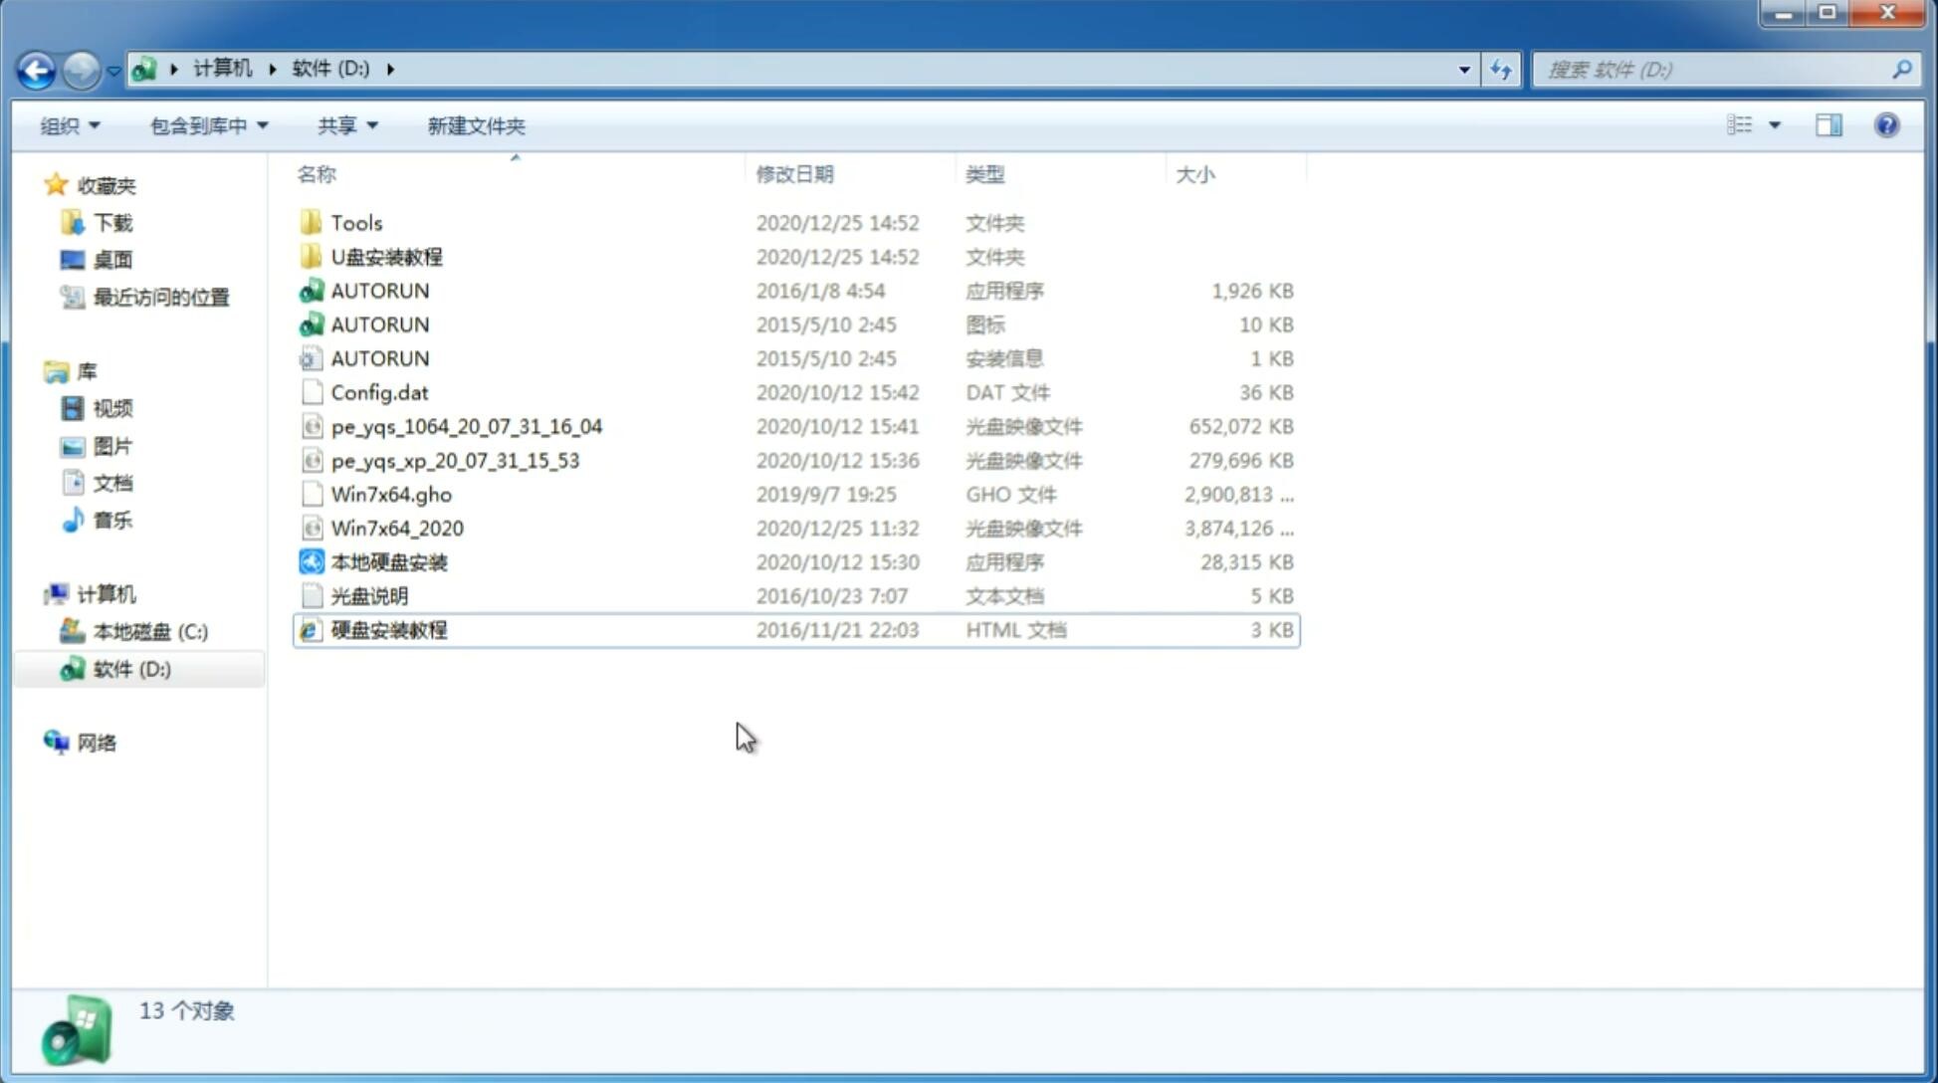Viewport: 1938px width, 1083px height.
Task: Open the Tools folder
Action: (355, 222)
